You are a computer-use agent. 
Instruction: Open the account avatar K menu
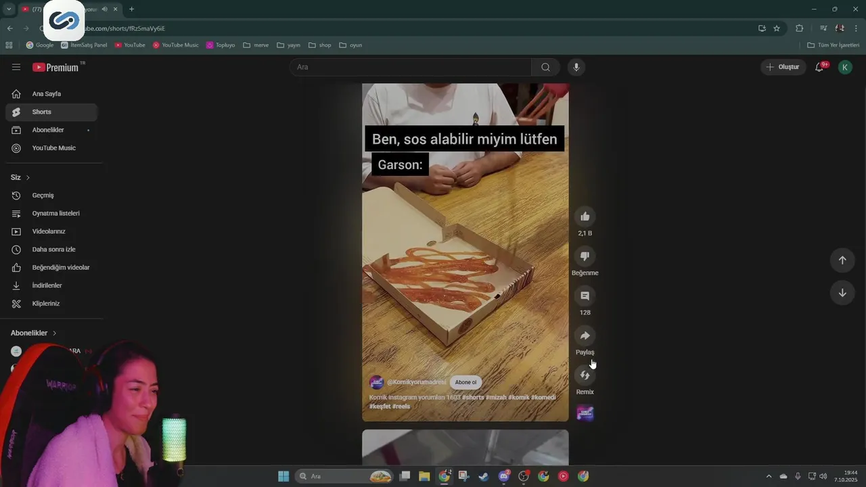coord(845,67)
